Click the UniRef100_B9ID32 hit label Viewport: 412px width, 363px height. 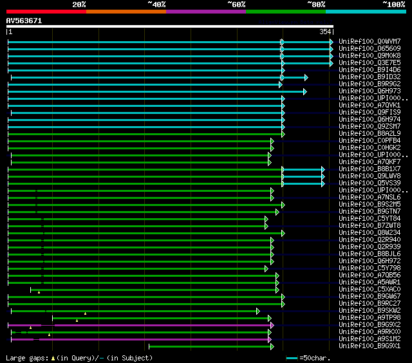pos(370,77)
